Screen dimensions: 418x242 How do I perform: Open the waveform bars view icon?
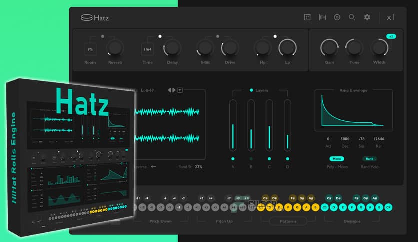(x=322, y=17)
